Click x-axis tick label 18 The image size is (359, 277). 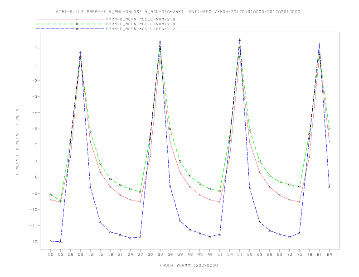110,254
